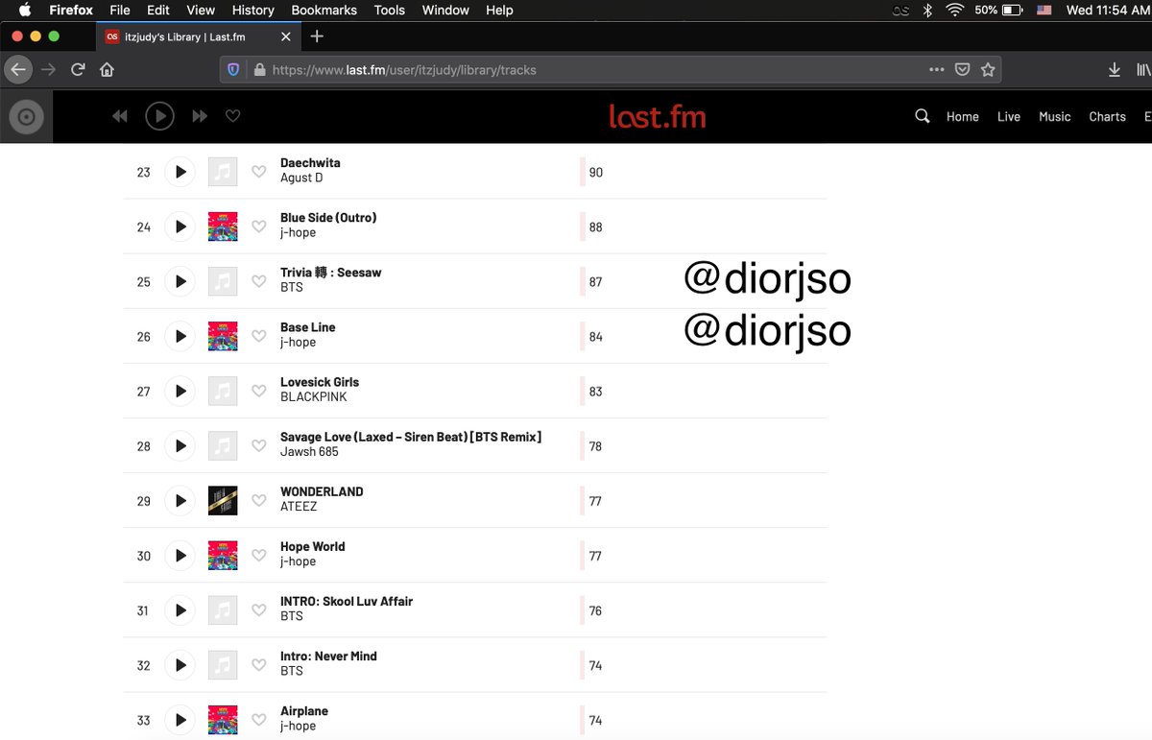Play the track Airplane

tap(180, 720)
